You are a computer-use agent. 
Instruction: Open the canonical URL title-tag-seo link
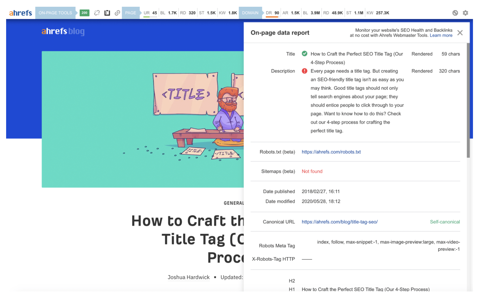tap(340, 222)
